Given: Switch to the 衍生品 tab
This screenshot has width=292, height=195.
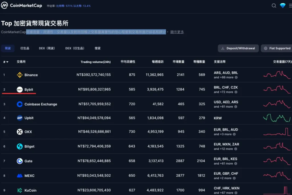Looking at the screenshot, I should [25, 48].
